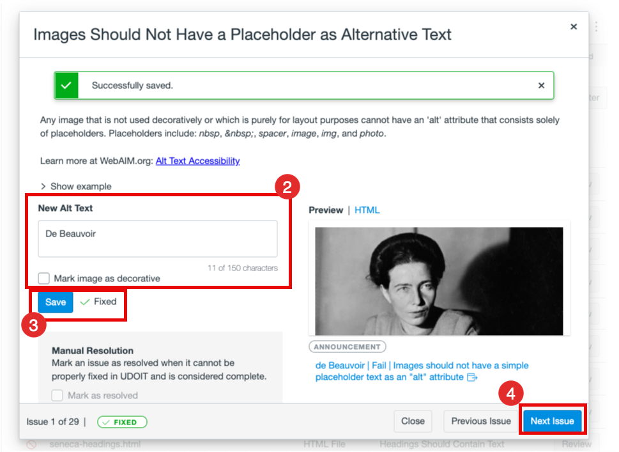The height and width of the screenshot is (452, 619).
Task: Tick the 'Mark as resolved' checkbox
Action: (x=57, y=395)
